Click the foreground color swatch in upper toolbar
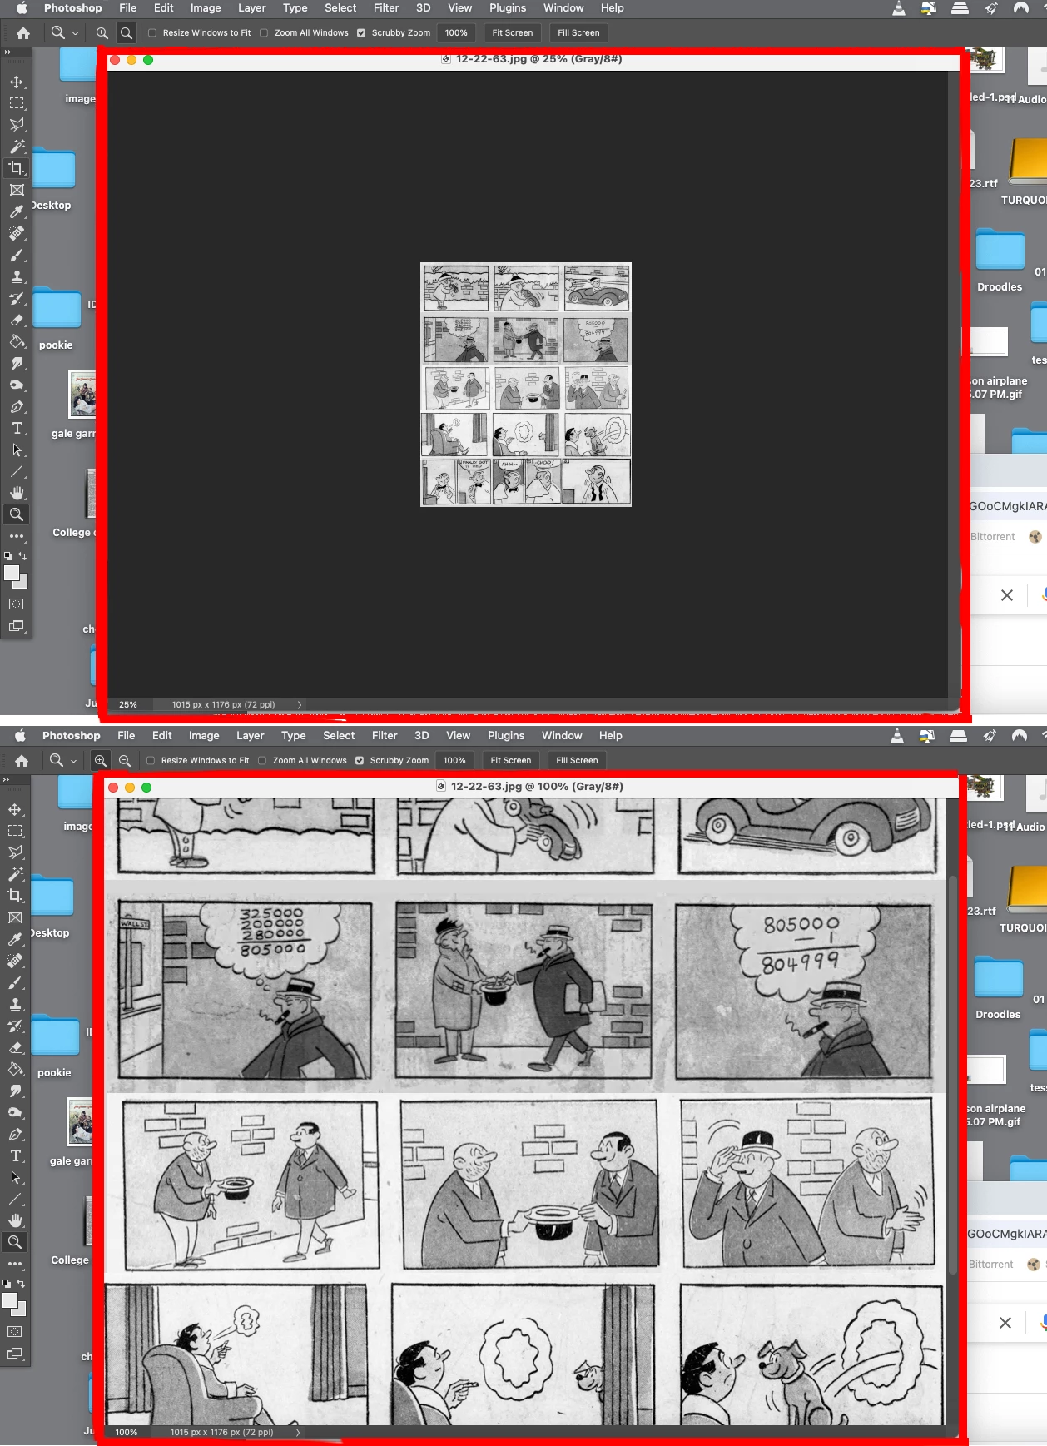 [11, 573]
